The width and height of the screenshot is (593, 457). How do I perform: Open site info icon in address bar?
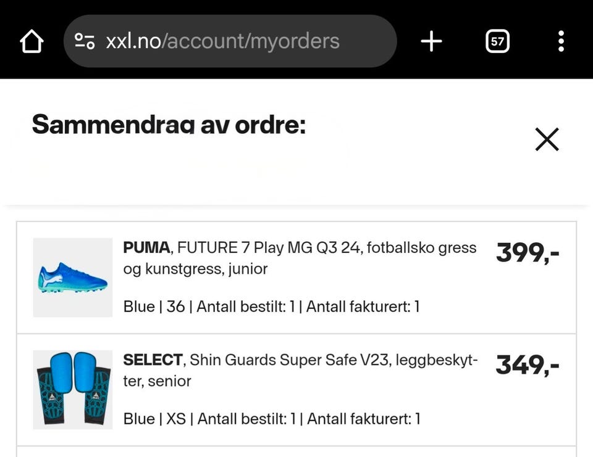pyautogui.click(x=85, y=42)
